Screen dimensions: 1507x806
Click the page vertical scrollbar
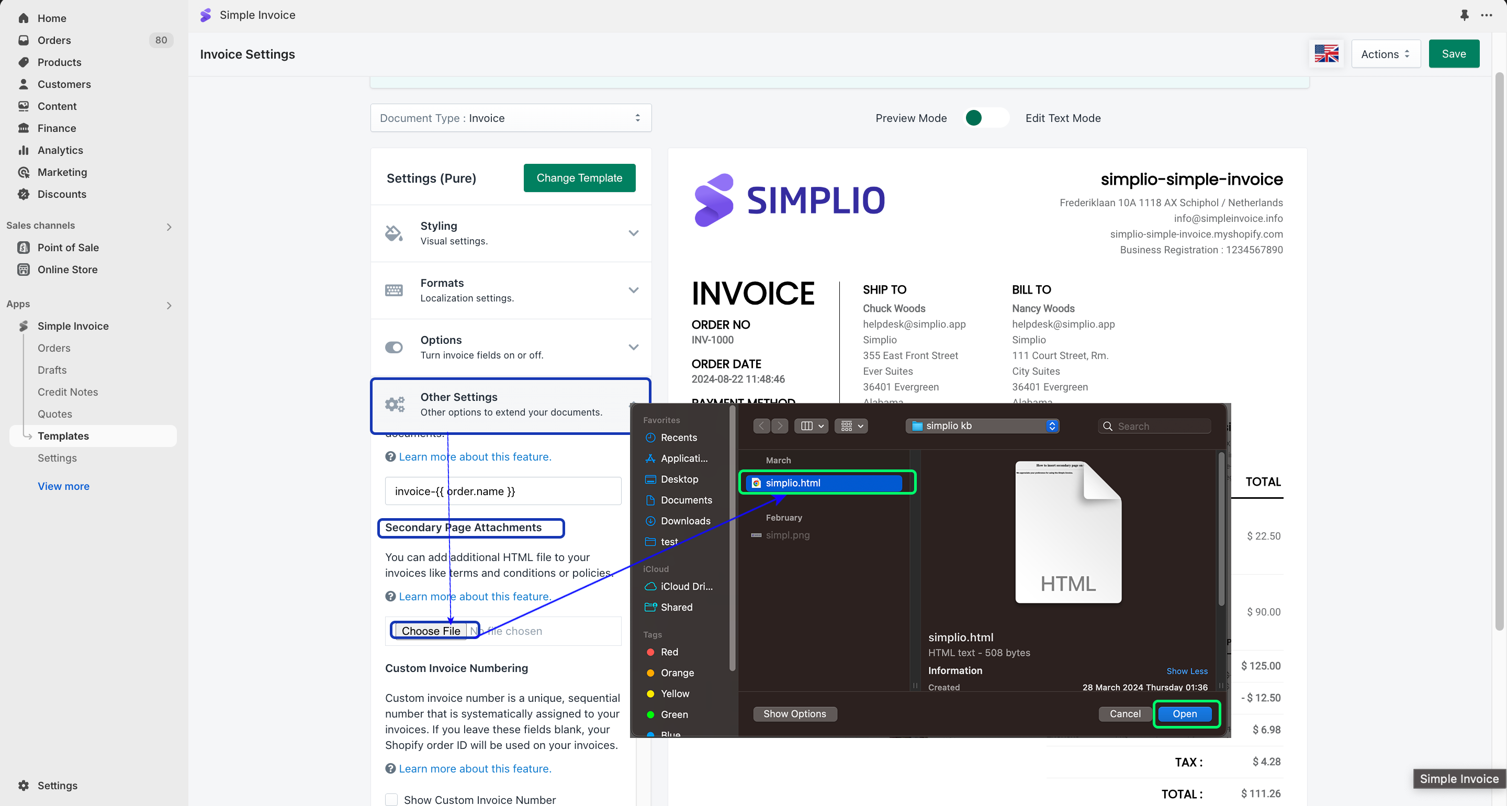[1499, 351]
